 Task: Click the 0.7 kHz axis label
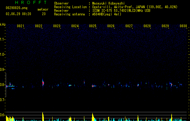point(2,100)
